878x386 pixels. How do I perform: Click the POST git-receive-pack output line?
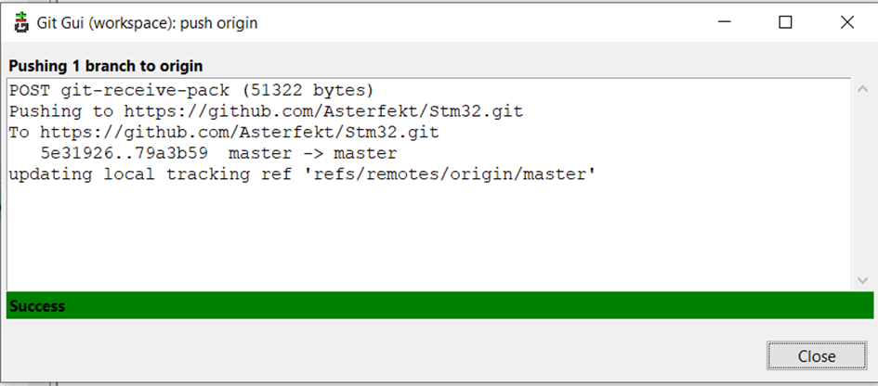[x=190, y=90]
